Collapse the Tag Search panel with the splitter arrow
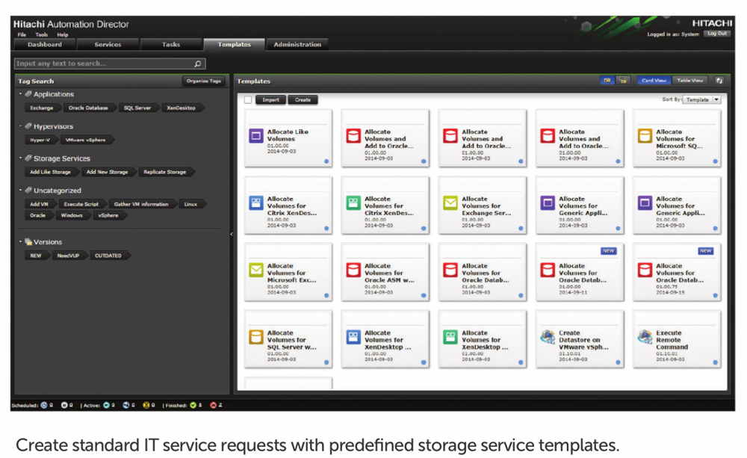 [232, 234]
